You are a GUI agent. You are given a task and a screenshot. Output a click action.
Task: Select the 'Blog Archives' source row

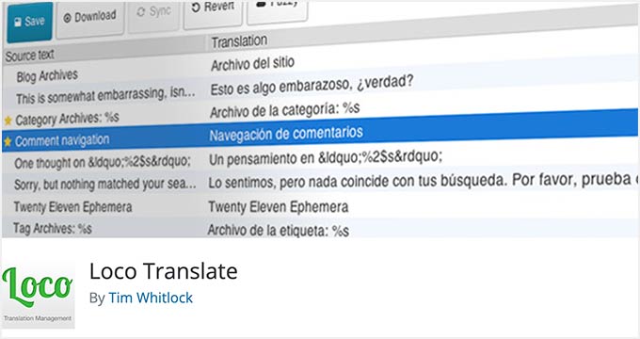(x=47, y=75)
